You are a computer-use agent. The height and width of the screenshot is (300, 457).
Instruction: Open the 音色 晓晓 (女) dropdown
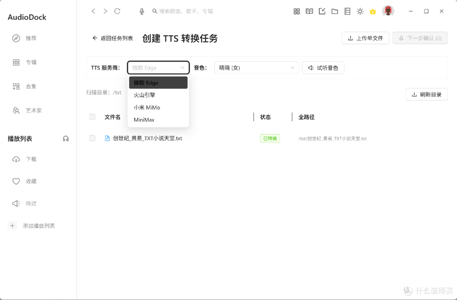click(x=257, y=68)
